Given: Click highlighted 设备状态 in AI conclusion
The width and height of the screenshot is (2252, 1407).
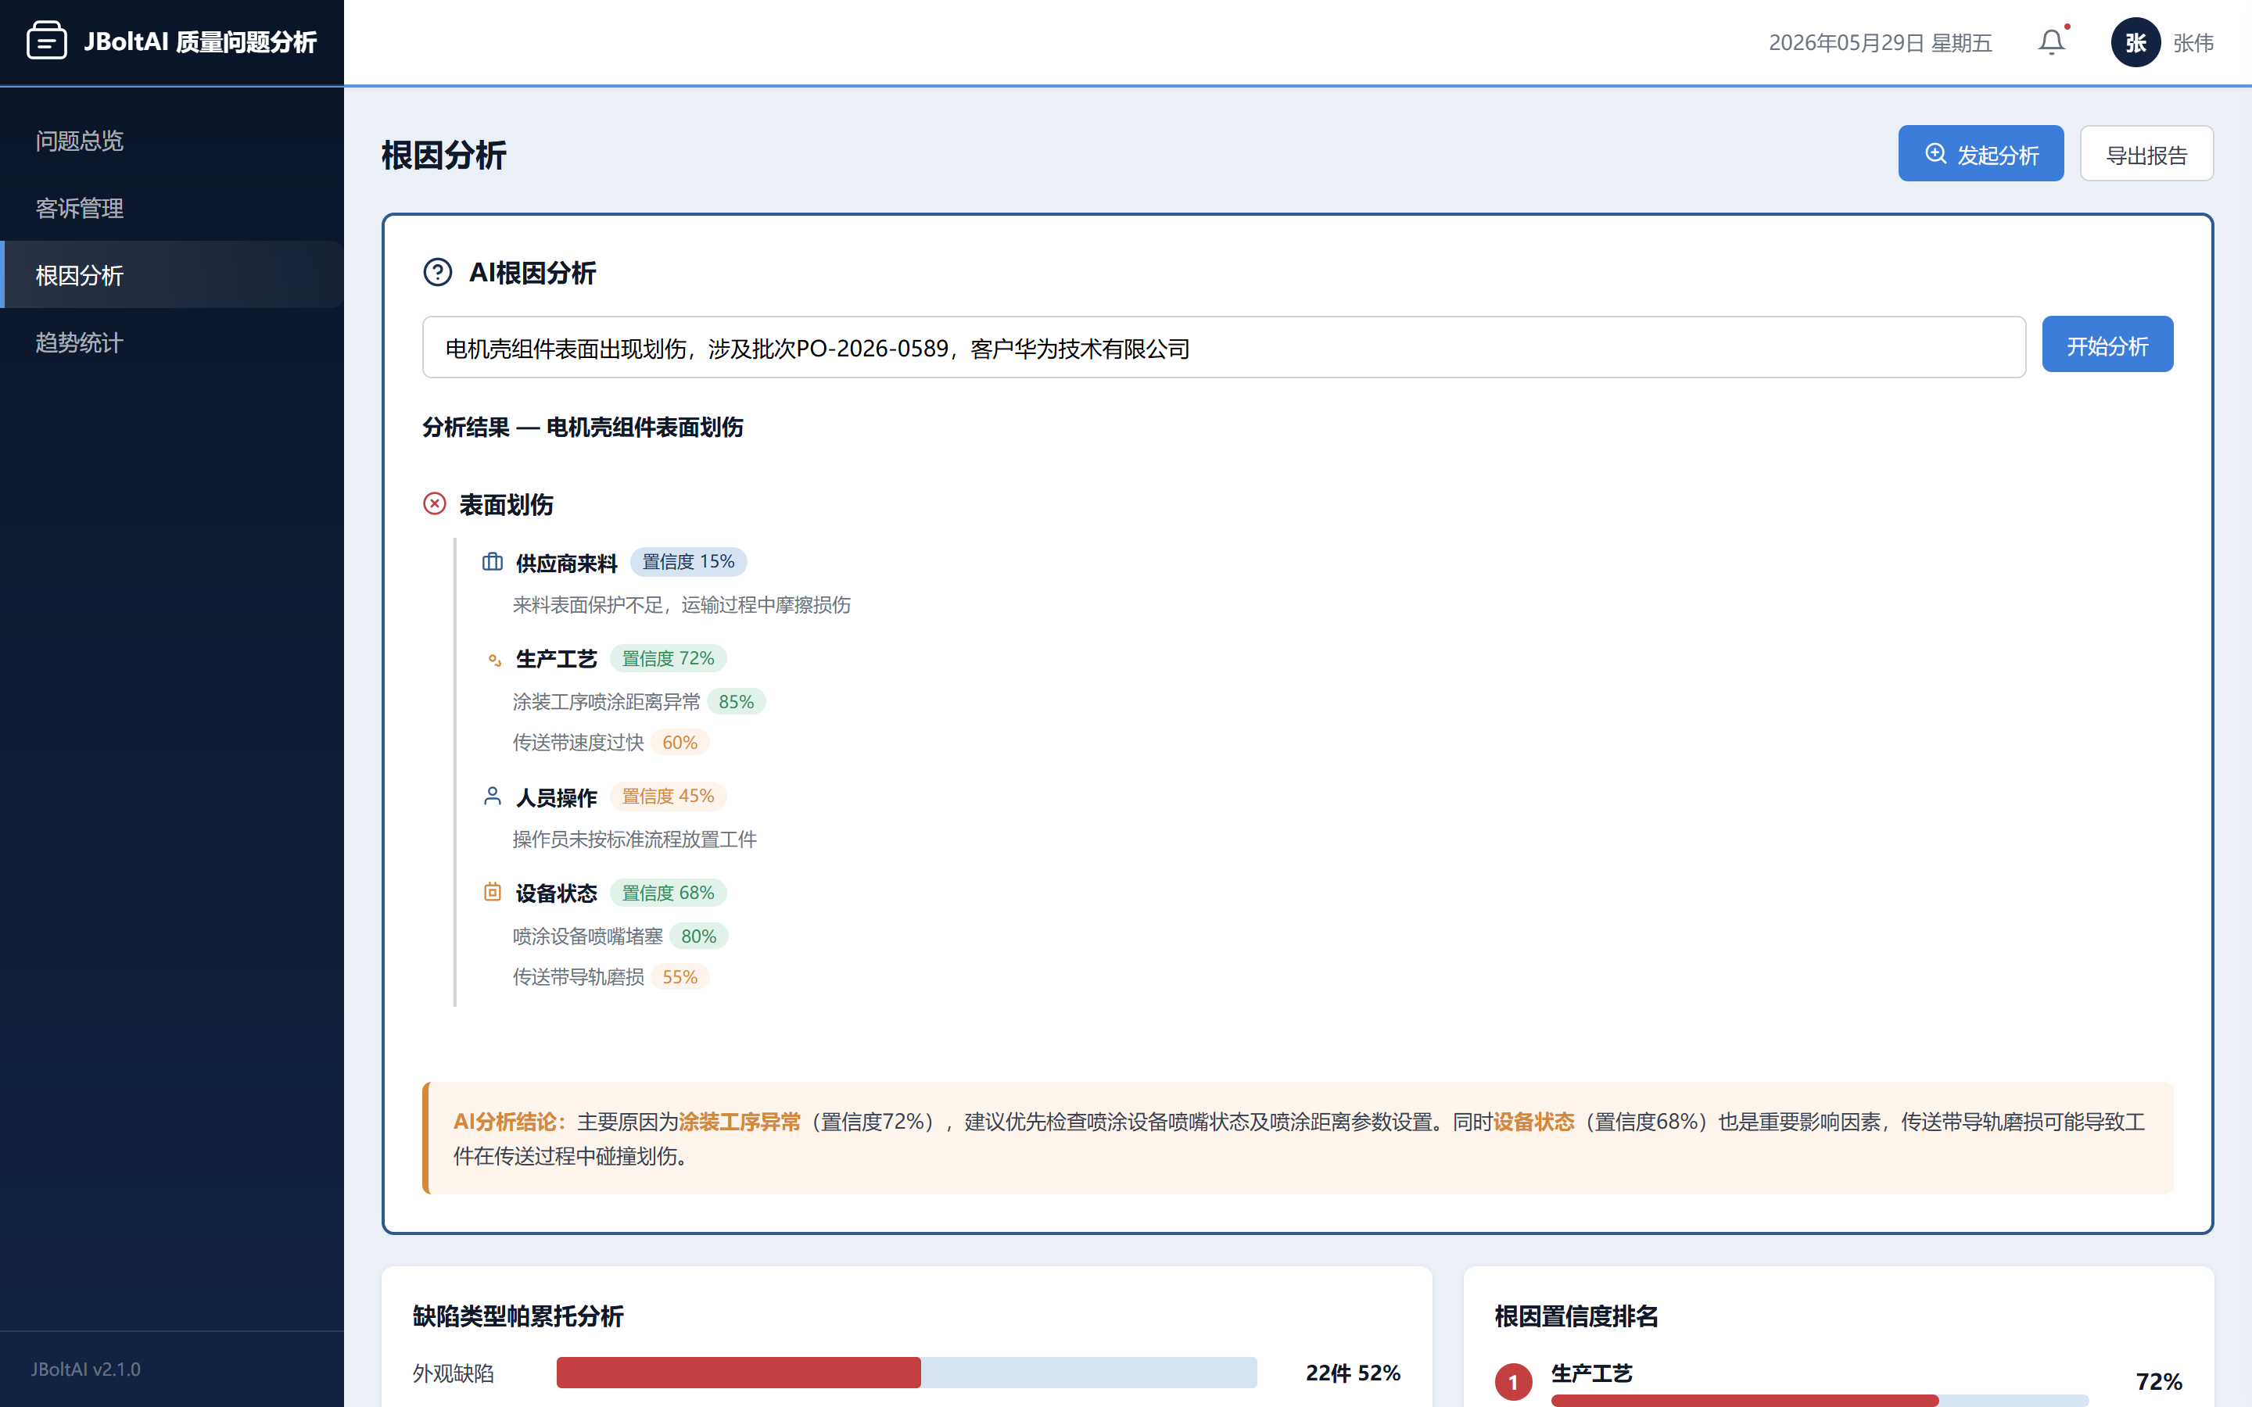Looking at the screenshot, I should point(1533,1122).
